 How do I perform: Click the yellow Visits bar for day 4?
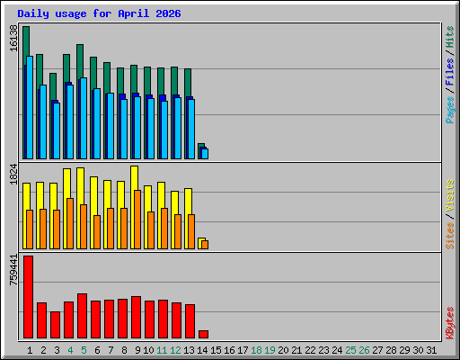coord(67,183)
